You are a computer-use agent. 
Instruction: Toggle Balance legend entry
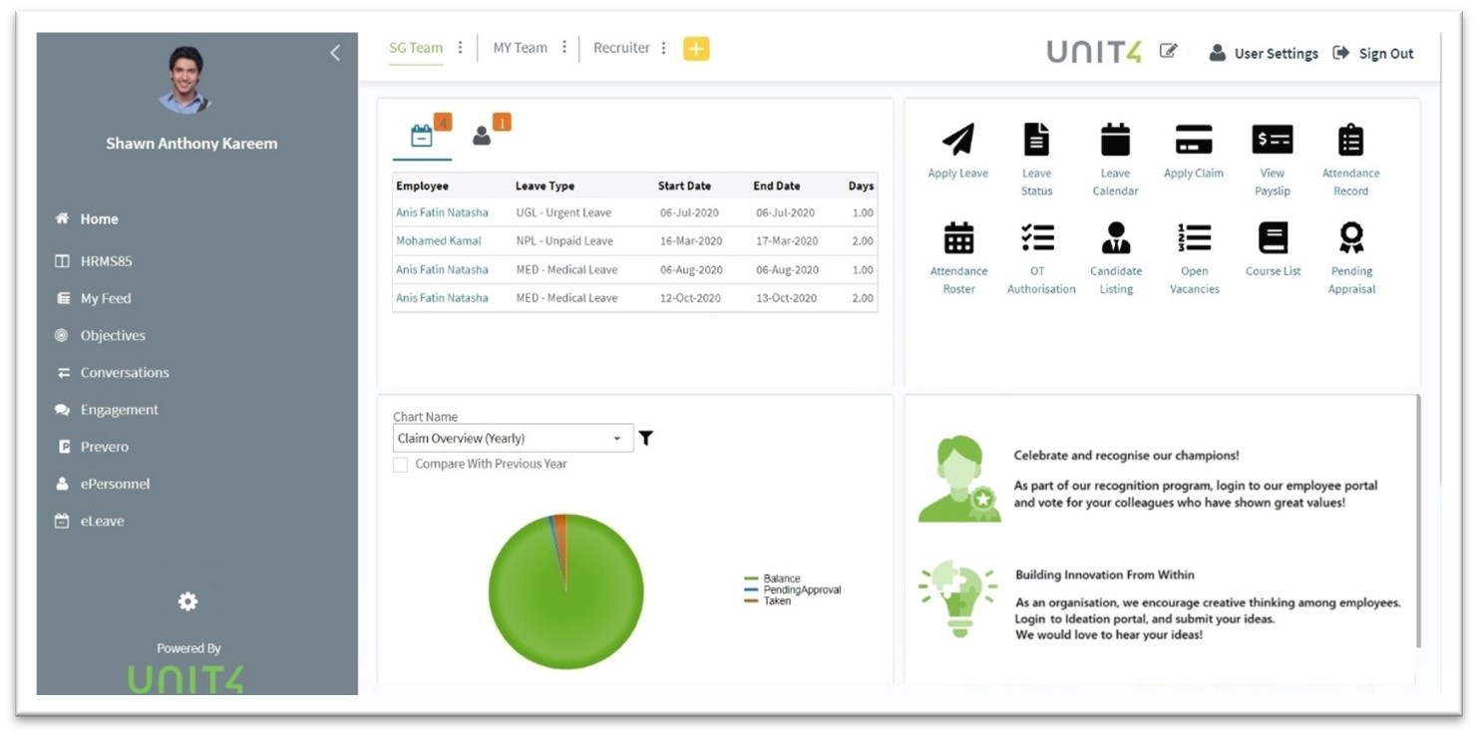(773, 578)
